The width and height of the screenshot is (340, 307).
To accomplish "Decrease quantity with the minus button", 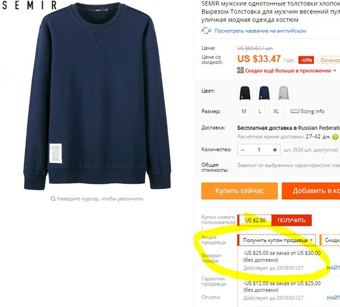I will click(243, 150).
